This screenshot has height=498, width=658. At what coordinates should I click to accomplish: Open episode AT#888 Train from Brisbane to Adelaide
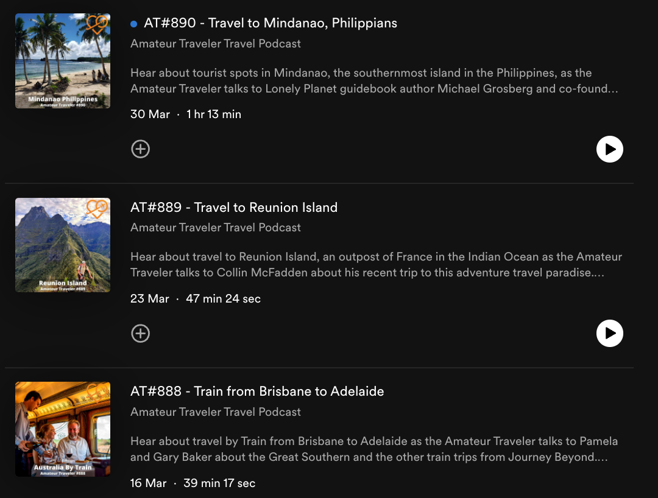tap(256, 391)
